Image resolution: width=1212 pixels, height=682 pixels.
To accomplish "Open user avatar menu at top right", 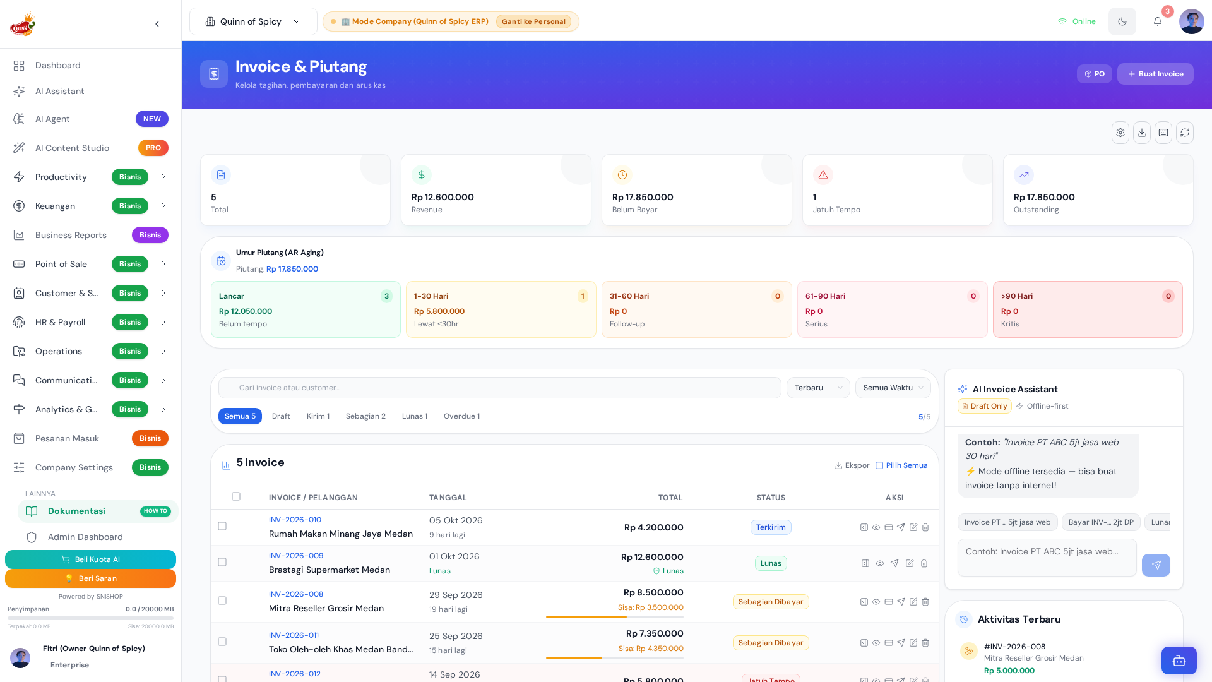I will [1192, 21].
